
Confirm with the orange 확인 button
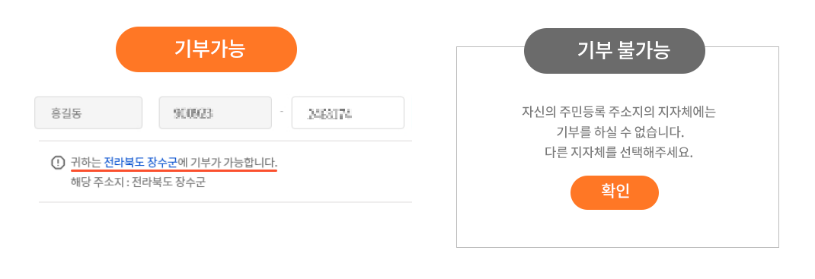[x=615, y=192]
